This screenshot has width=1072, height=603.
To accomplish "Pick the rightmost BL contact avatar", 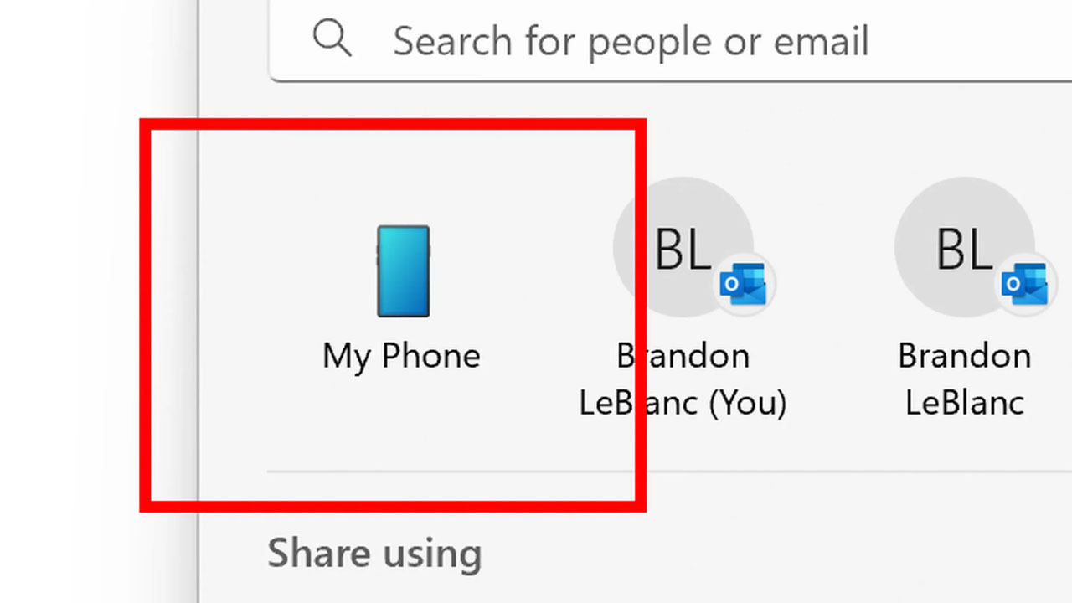I will click(965, 247).
